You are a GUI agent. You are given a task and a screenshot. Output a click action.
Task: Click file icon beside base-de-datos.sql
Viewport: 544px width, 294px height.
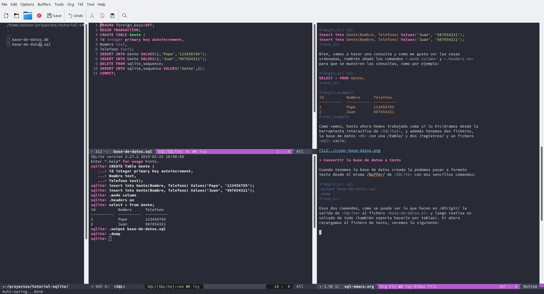8,45
